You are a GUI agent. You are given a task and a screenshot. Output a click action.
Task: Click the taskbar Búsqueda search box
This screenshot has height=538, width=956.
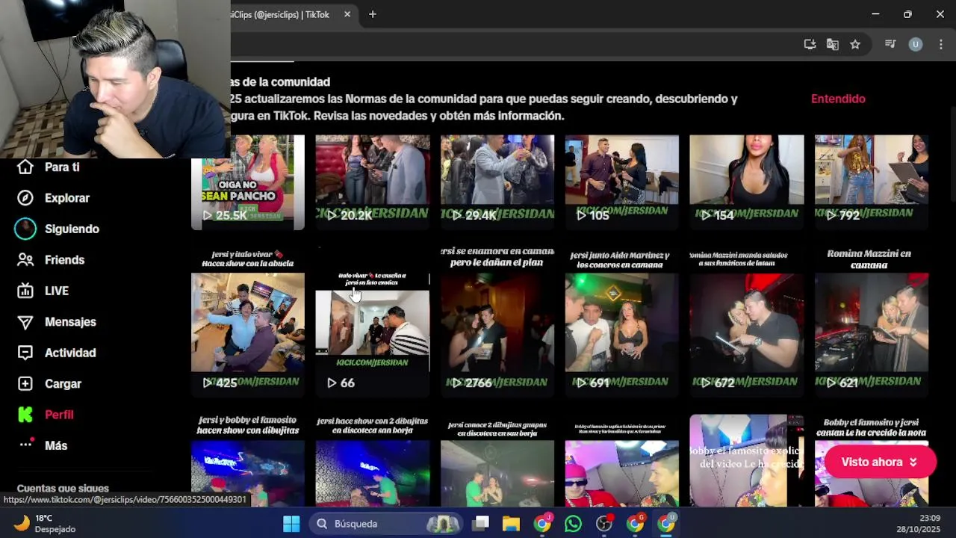(x=385, y=524)
